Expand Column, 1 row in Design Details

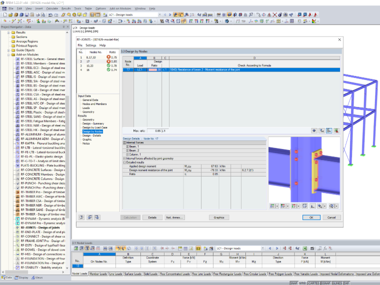(127, 154)
